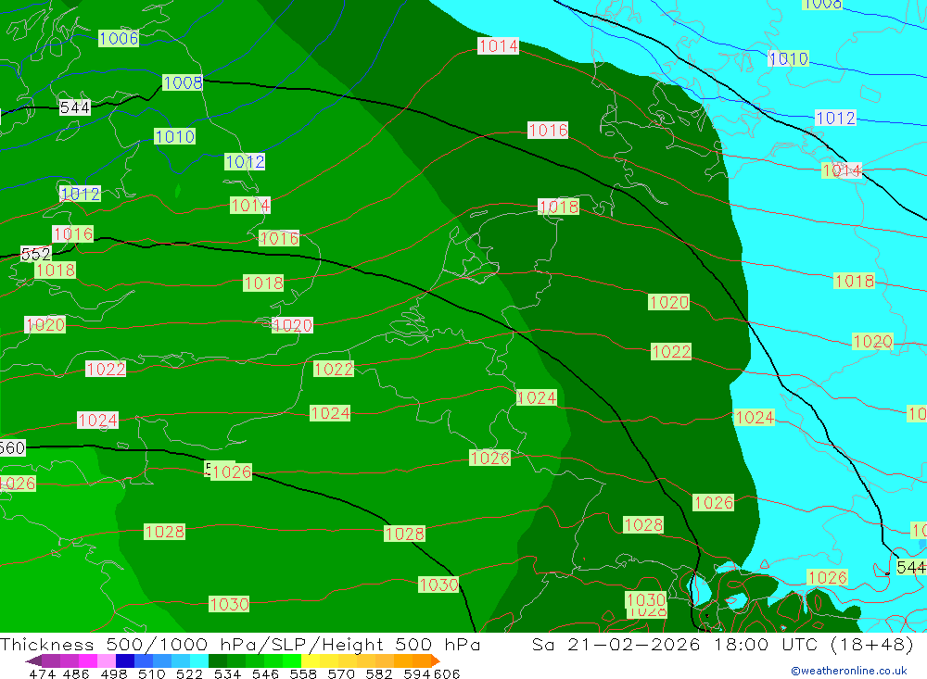Click the Sa 21-02-2026 18:00 UTC date text
The image size is (927, 679).
point(677,645)
